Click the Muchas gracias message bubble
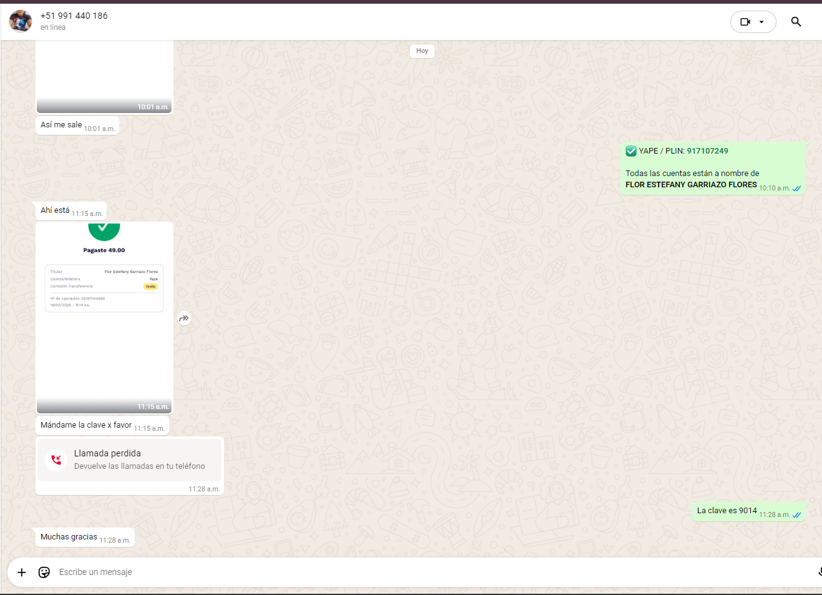 point(69,537)
